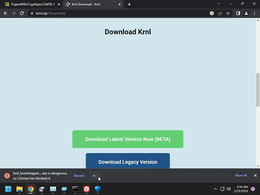
Task: Open network status in system tray
Action: point(222,189)
